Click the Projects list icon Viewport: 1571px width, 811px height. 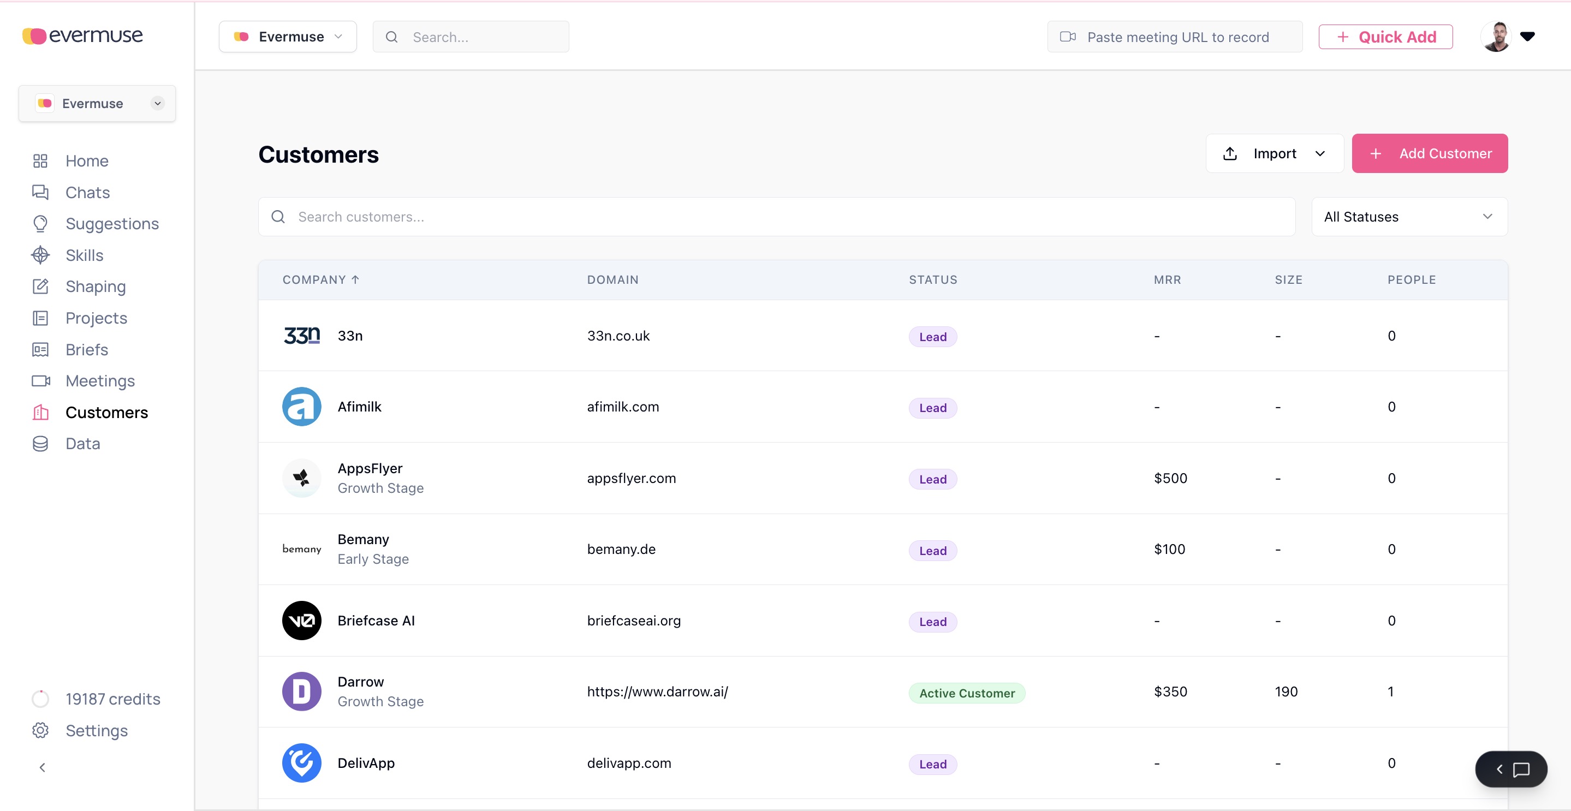[x=40, y=318]
